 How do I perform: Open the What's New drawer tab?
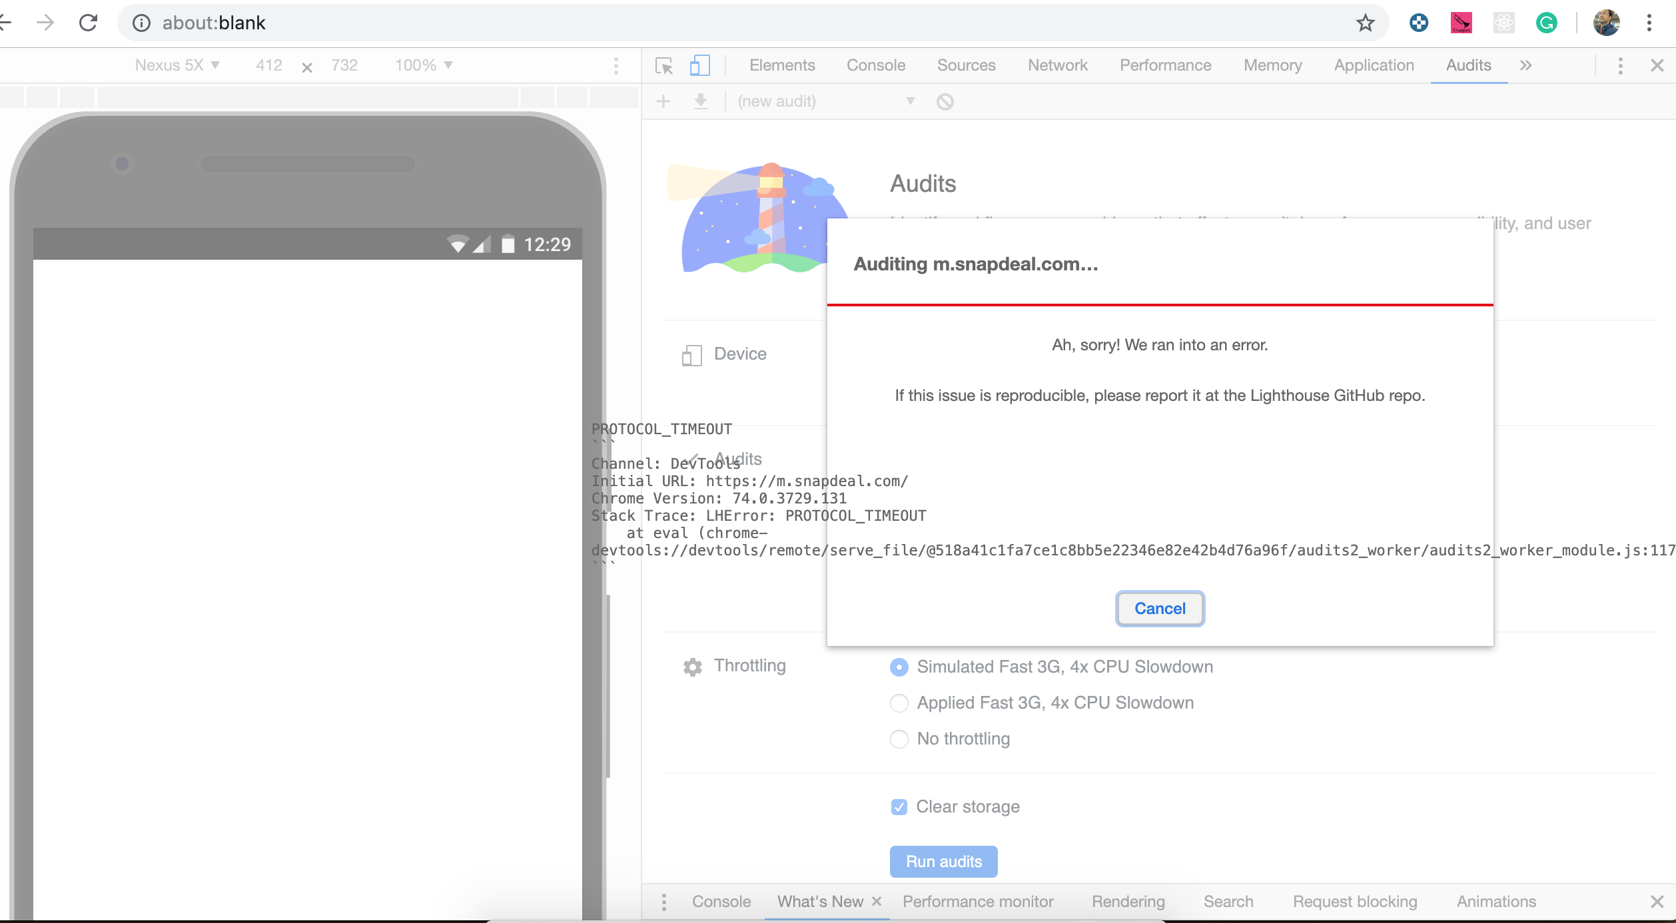[x=820, y=902]
